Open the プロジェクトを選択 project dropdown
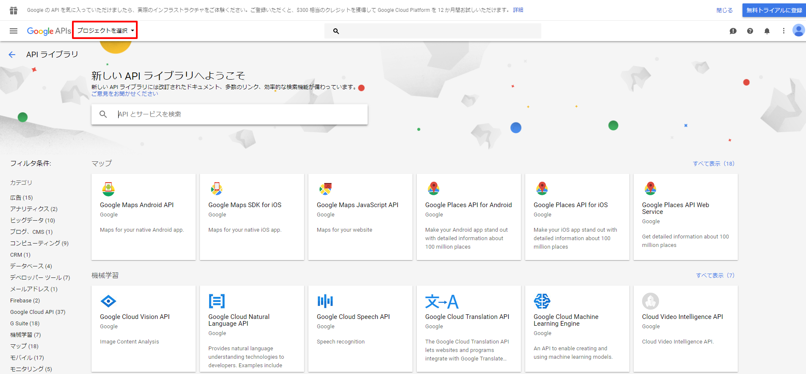The width and height of the screenshot is (806, 374). (105, 30)
